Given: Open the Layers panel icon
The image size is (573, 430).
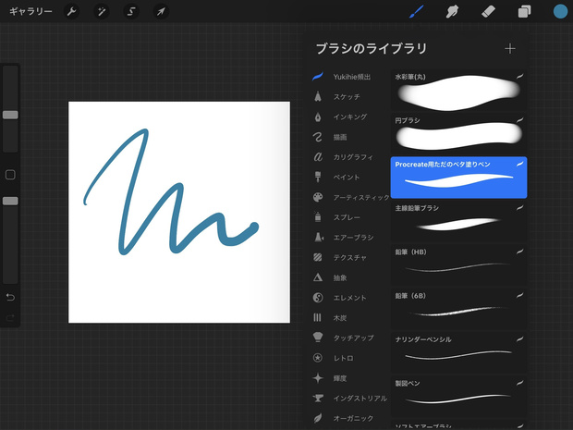Looking at the screenshot, I should coord(524,12).
